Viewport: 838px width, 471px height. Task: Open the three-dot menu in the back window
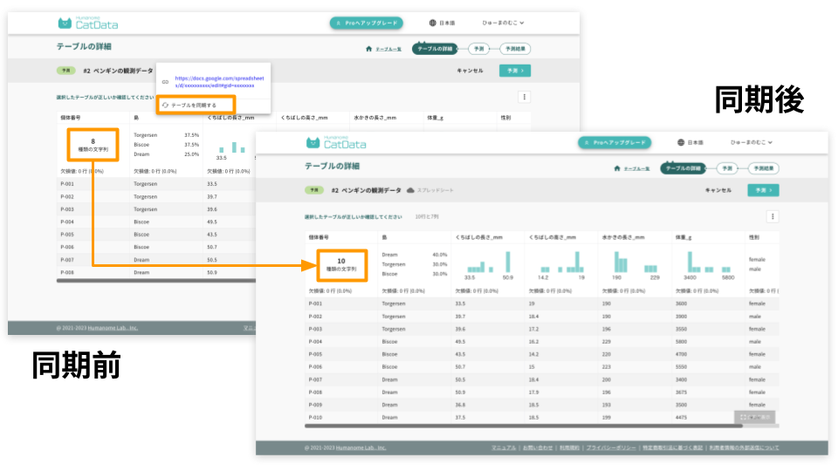click(x=524, y=98)
